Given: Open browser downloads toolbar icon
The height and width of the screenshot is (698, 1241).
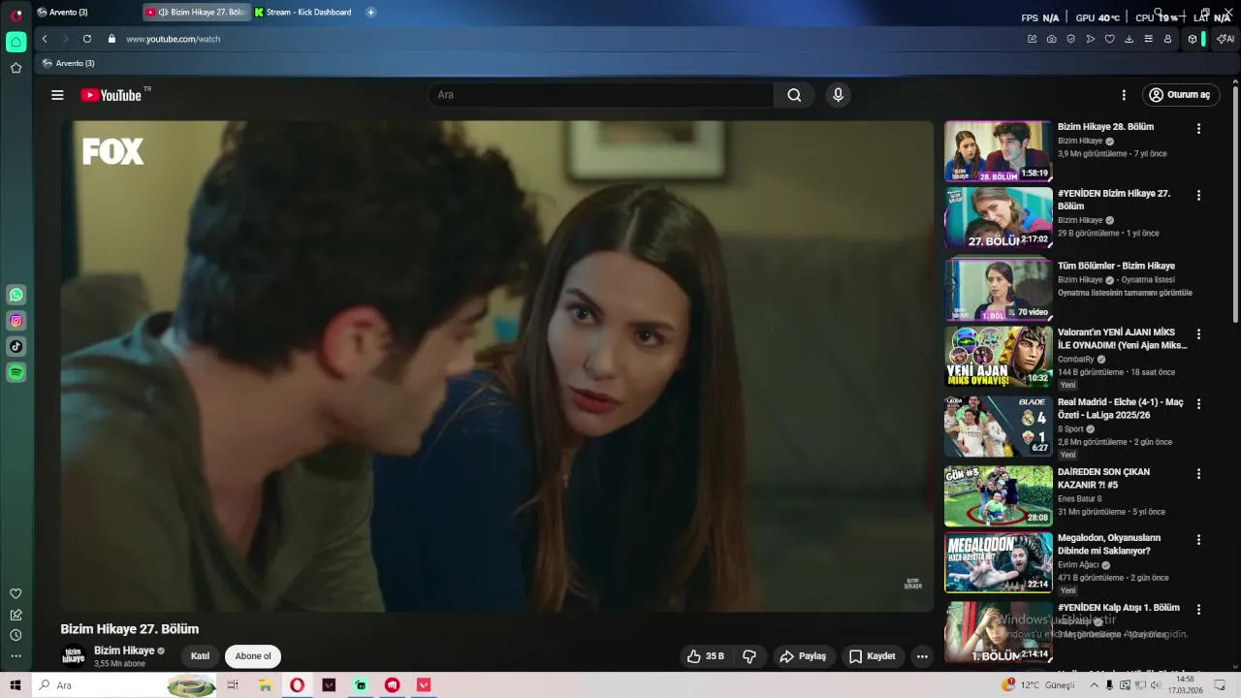Looking at the screenshot, I should click(x=1130, y=39).
